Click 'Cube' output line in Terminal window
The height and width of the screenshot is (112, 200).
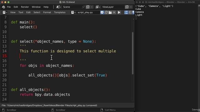click(x=138, y=9)
